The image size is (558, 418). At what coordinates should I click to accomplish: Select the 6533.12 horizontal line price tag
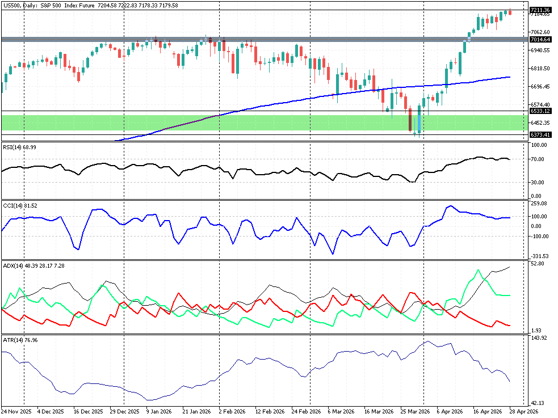[540, 111]
